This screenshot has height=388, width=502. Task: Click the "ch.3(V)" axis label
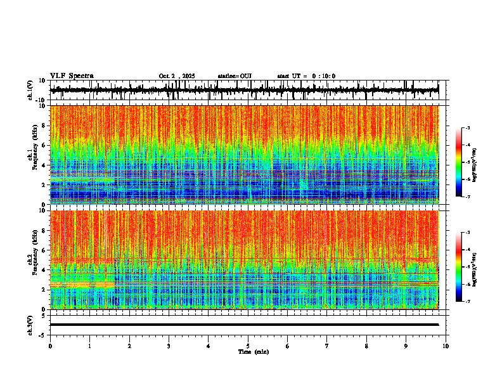click(x=30, y=325)
